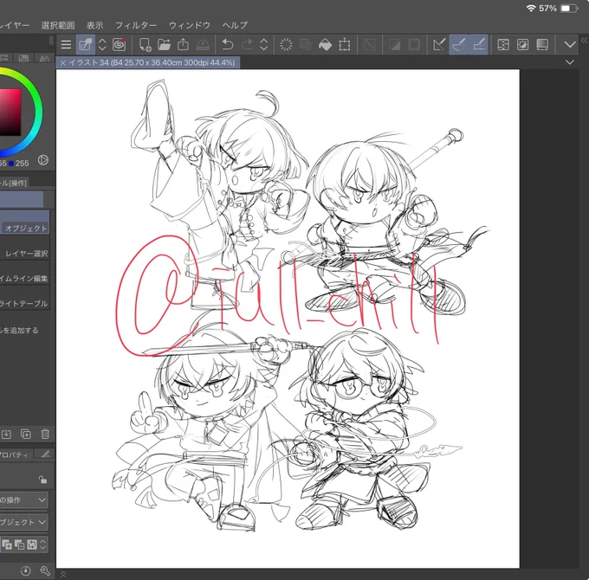Click サブツールを追加する link

[19, 331]
